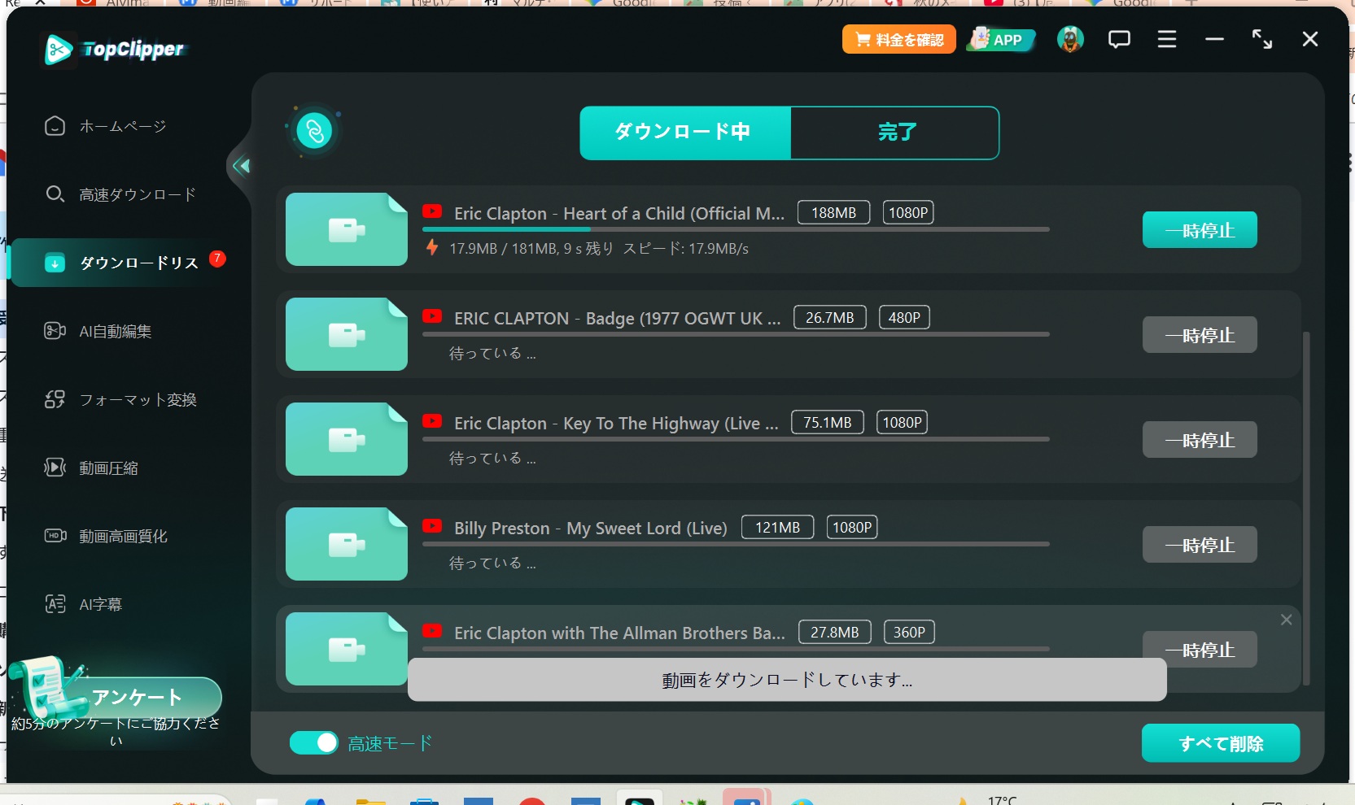Open the feedback chat bubble icon
This screenshot has height=805, width=1355.
tap(1119, 39)
